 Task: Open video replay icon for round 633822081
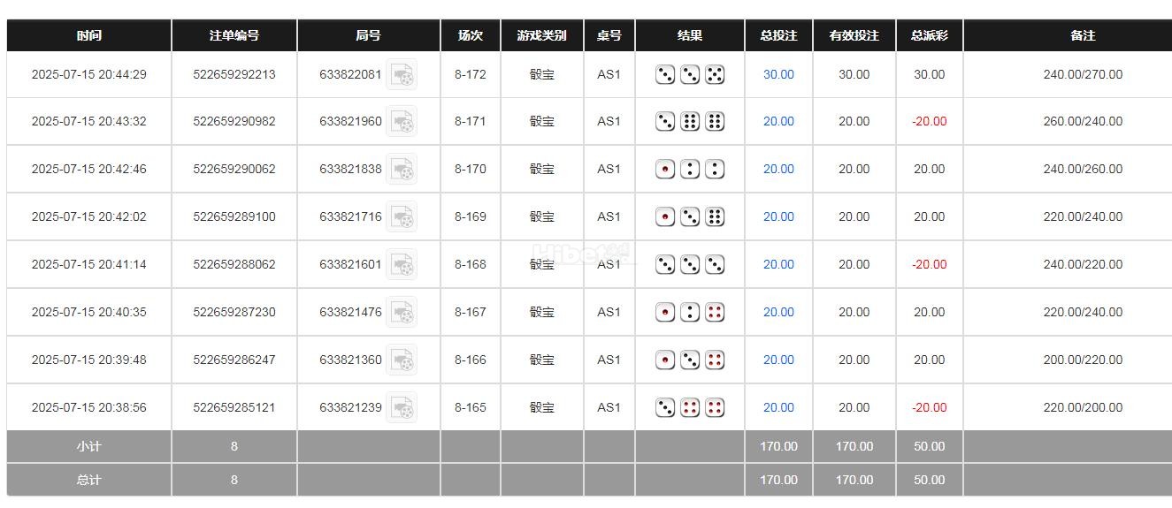pos(402,75)
